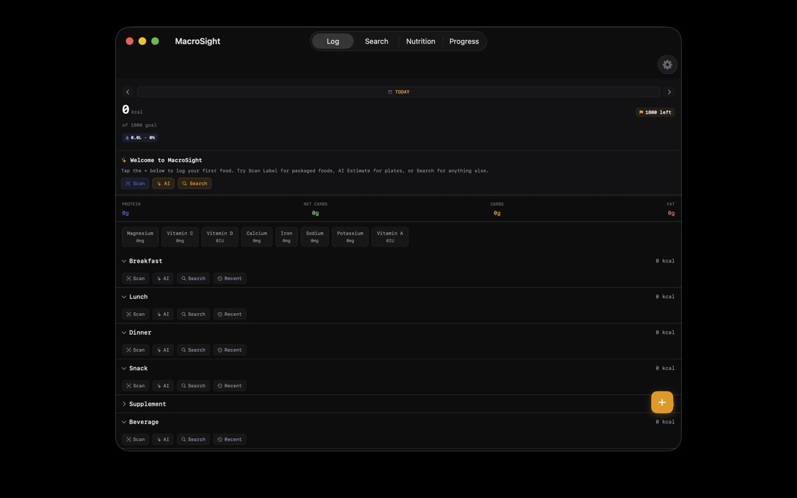Open the TODAY date picker bar
Screen dimensions: 797x498
coord(398,92)
